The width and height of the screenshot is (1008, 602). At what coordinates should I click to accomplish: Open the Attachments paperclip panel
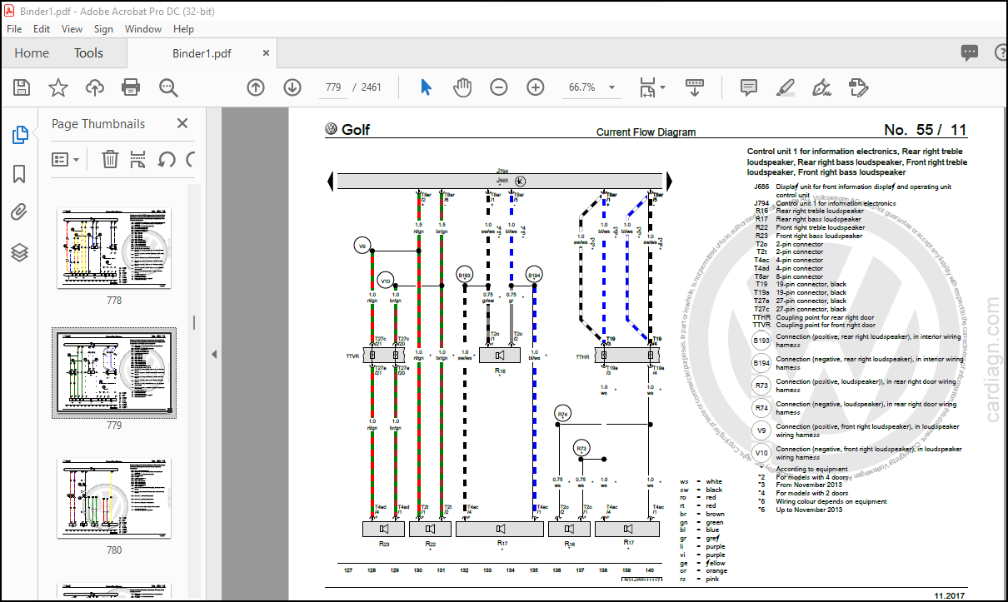pos(20,213)
